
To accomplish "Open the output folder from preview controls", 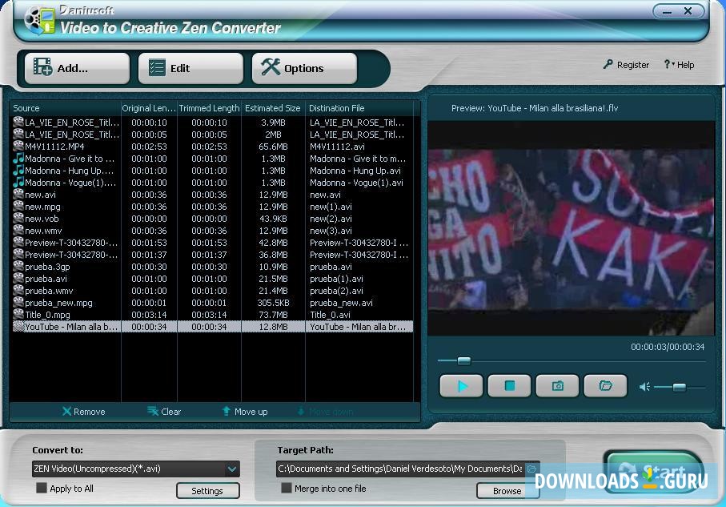I will [605, 385].
